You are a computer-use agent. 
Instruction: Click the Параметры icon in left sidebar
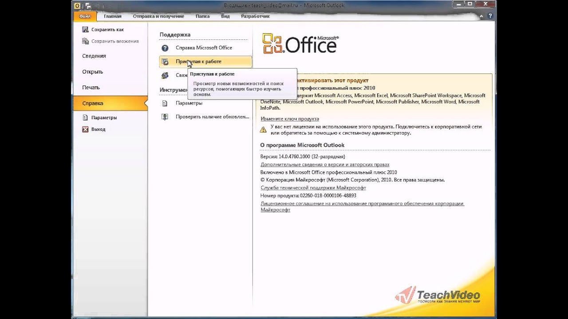click(x=86, y=118)
